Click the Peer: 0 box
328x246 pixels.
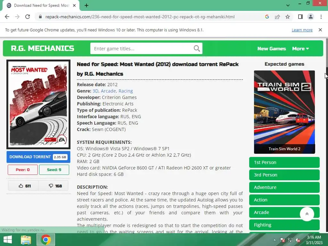click(x=23, y=170)
